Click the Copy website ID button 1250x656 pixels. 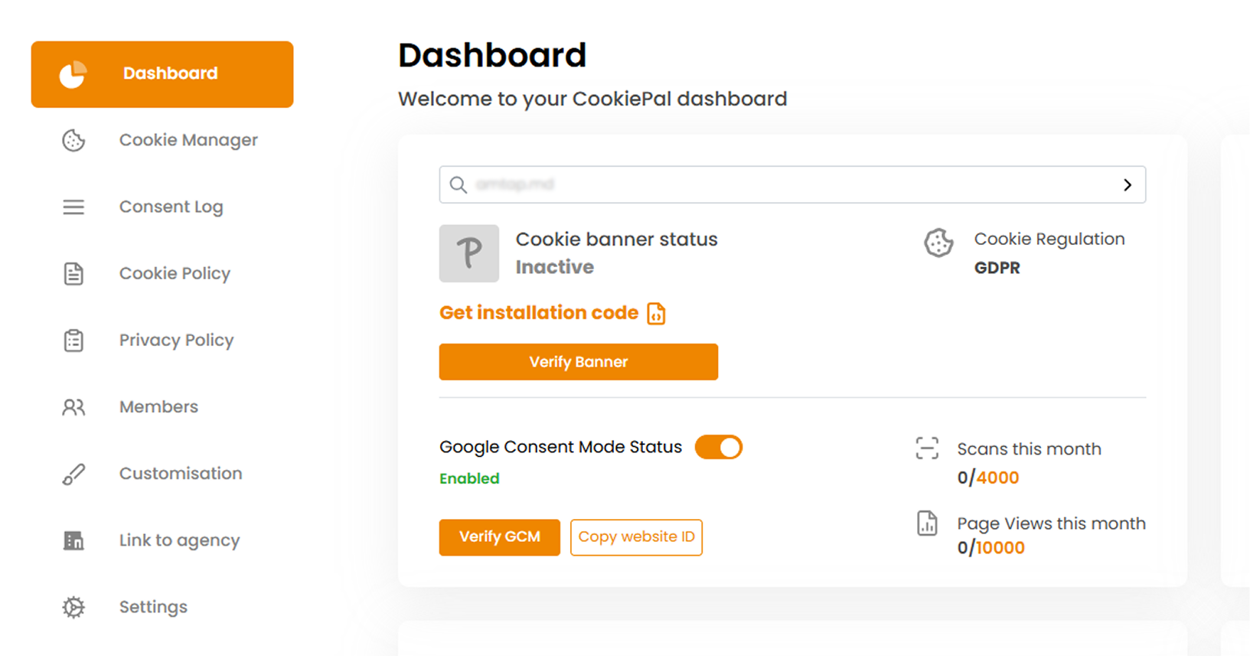[x=636, y=537]
